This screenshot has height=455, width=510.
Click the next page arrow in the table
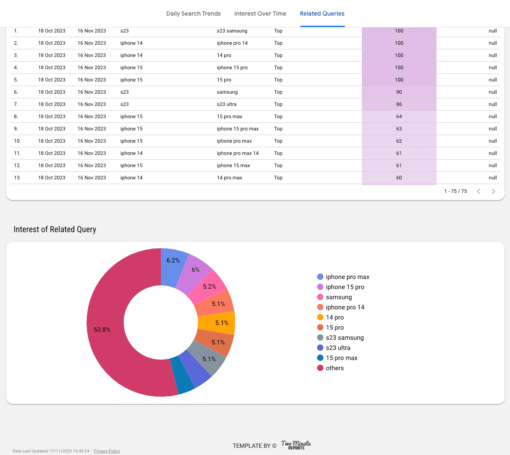click(493, 191)
